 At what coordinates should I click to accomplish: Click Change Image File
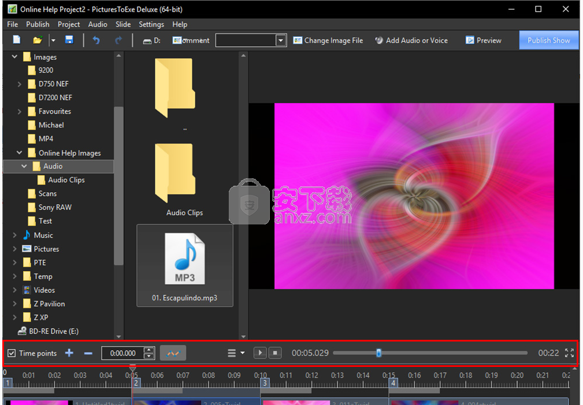[x=328, y=40]
